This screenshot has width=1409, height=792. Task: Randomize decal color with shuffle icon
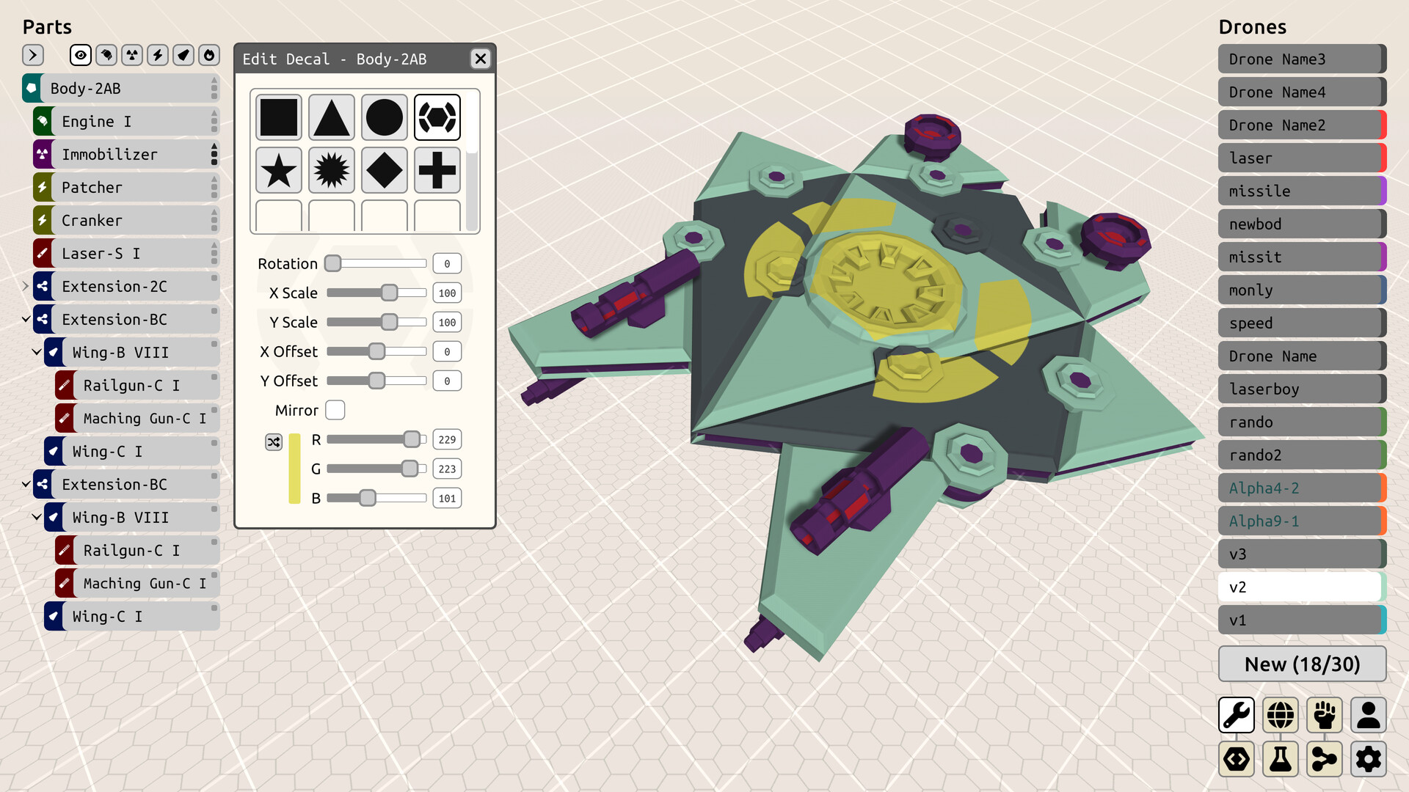tap(274, 441)
